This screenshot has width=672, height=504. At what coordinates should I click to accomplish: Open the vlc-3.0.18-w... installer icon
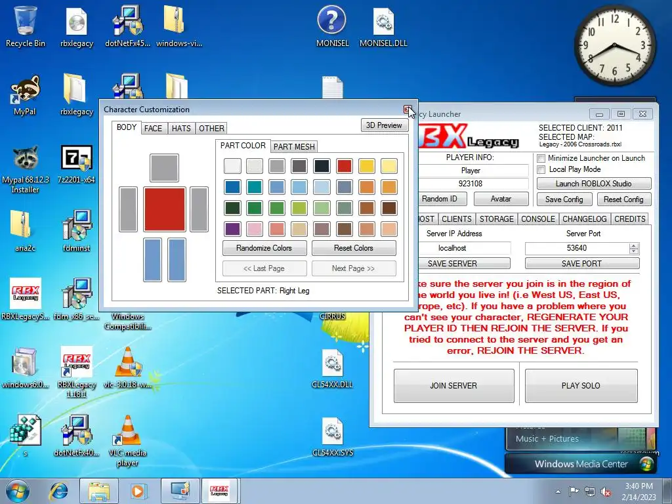[127, 367]
